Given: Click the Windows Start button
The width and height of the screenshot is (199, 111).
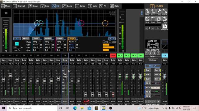Looking at the screenshot, I should (x=3, y=108).
